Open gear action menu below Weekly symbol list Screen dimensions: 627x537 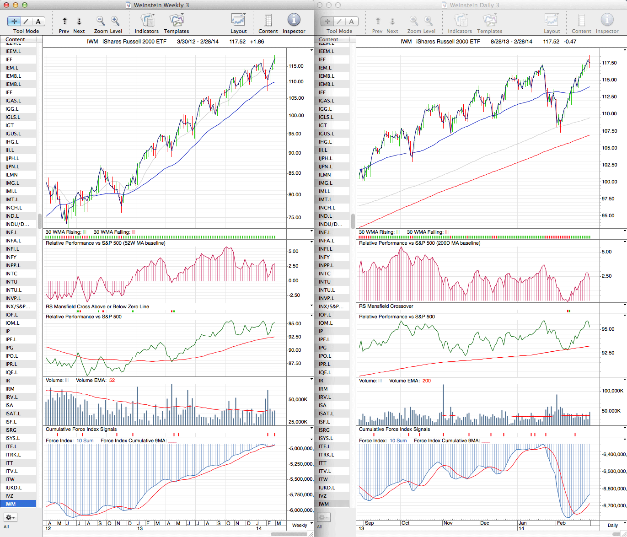10,517
